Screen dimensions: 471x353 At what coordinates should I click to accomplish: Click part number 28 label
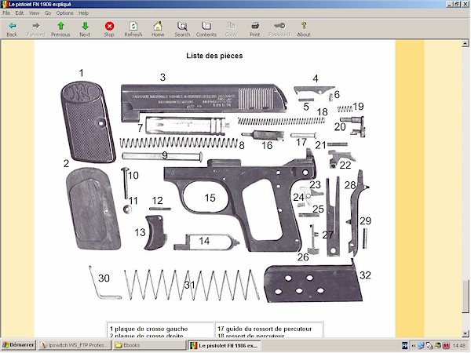(x=350, y=185)
